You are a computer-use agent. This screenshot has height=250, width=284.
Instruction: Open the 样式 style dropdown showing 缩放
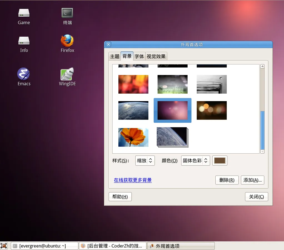click(145, 161)
